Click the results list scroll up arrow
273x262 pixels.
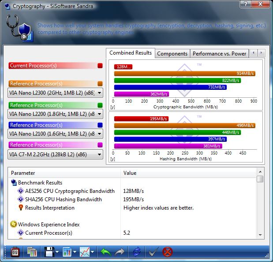[x=260, y=172]
